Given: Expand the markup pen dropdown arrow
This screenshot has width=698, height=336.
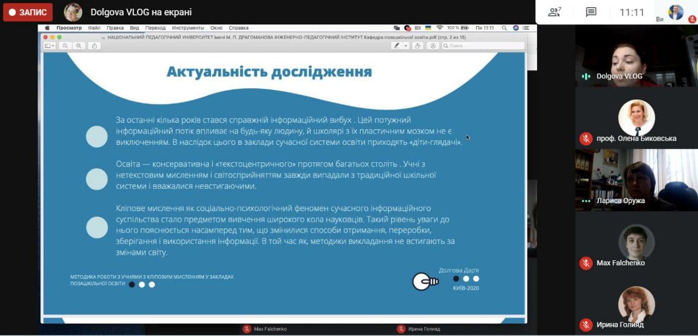Looking at the screenshot, I should 406,46.
